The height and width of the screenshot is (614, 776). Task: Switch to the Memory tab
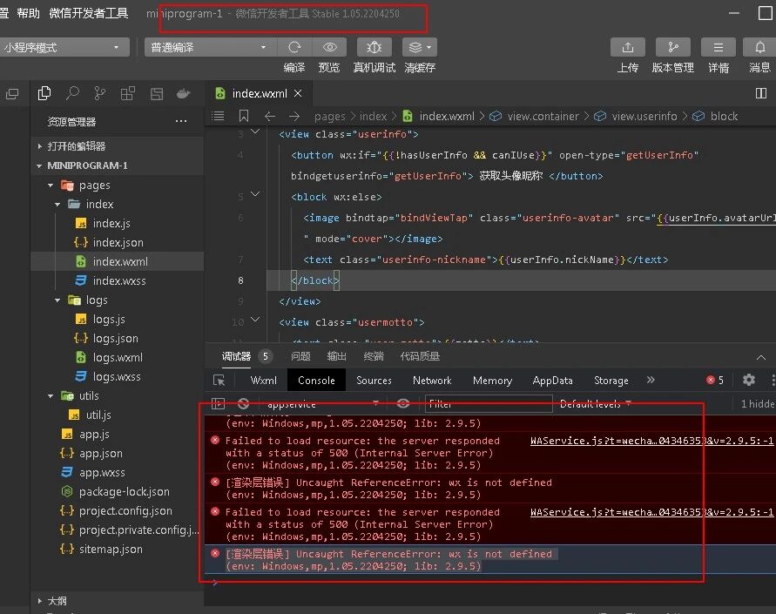pyautogui.click(x=492, y=380)
